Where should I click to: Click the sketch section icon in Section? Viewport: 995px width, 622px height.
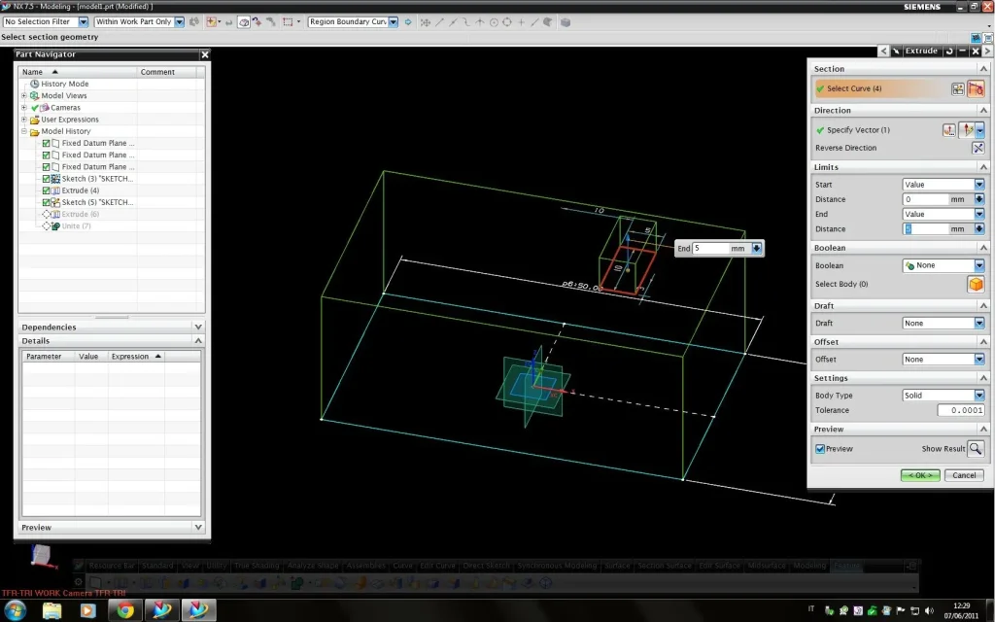coord(957,88)
